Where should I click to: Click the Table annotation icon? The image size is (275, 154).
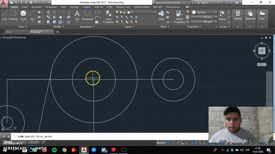point(97,22)
